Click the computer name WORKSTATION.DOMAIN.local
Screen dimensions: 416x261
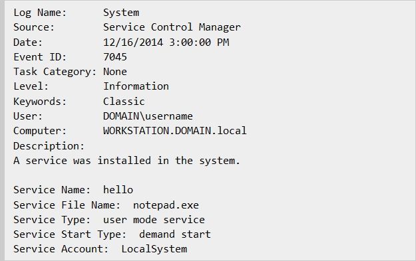175,131
